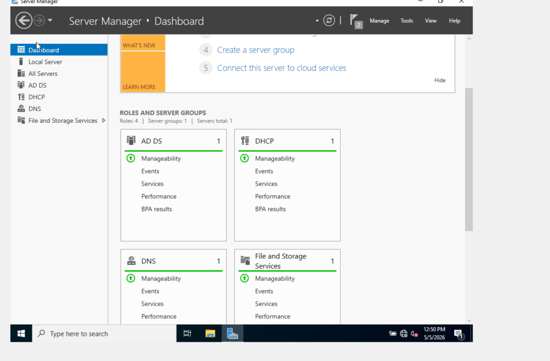Open the Manage menu
Image resolution: width=550 pixels, height=361 pixels.
pos(379,21)
